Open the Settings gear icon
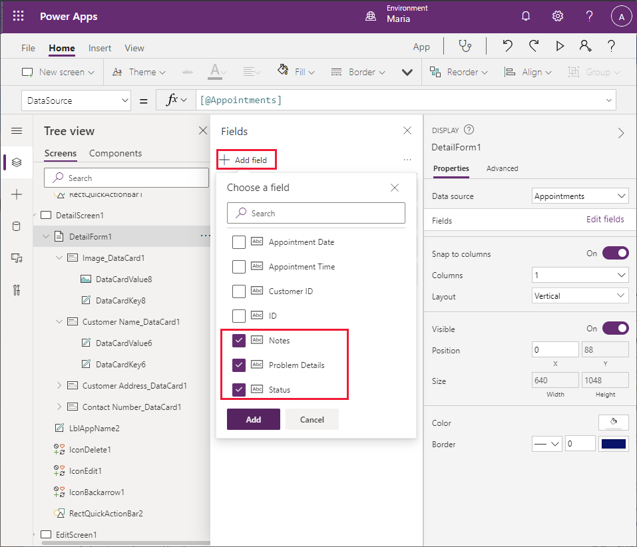Screen dimensions: 637x547 coord(558,17)
